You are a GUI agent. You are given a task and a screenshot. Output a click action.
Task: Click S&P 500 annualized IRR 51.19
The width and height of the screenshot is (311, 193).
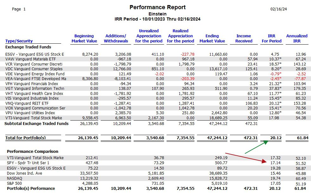pyautogui.click(x=301, y=184)
